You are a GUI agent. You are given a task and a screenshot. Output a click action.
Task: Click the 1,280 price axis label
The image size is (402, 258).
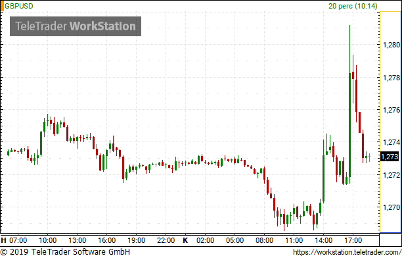click(391, 45)
